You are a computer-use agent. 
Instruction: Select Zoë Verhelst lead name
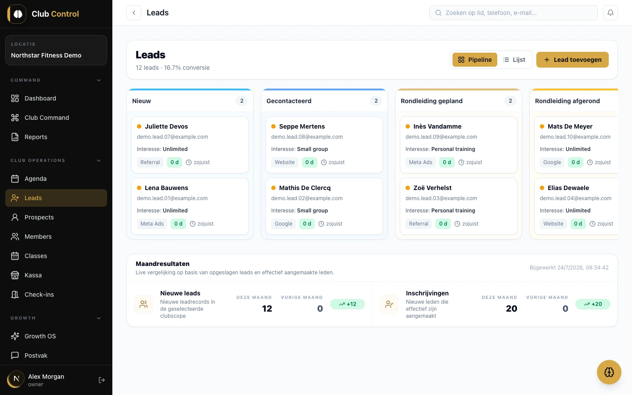tap(432, 188)
